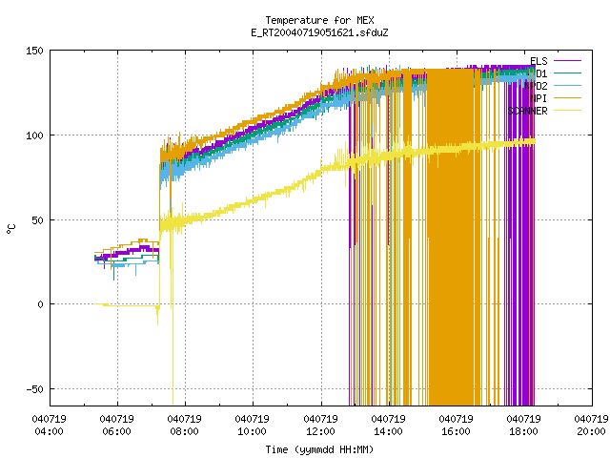Click the x-axis label 040719 14:00
This screenshot has height=458, width=610.
click(x=388, y=426)
